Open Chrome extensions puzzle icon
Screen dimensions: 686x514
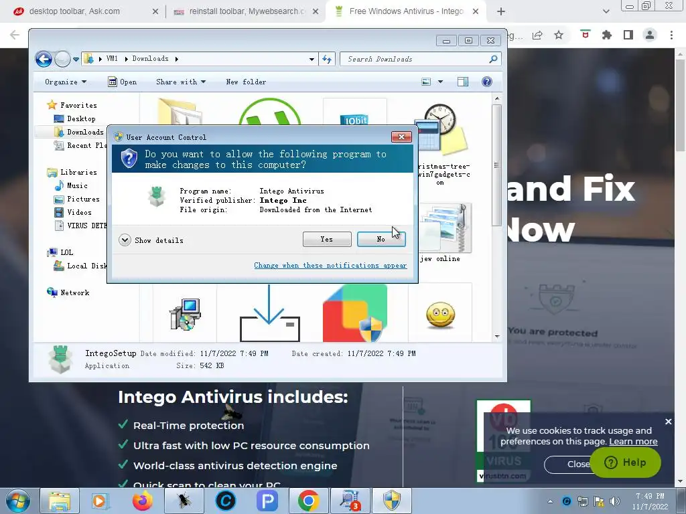pyautogui.click(x=606, y=35)
